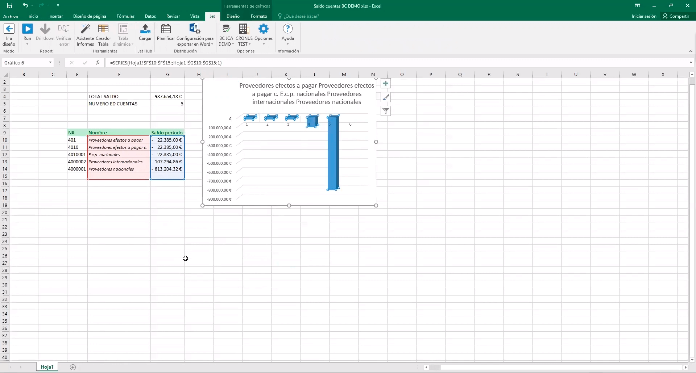This screenshot has width=696, height=373.
Task: Switch to the Insertar ribbon tab
Action: (55, 16)
